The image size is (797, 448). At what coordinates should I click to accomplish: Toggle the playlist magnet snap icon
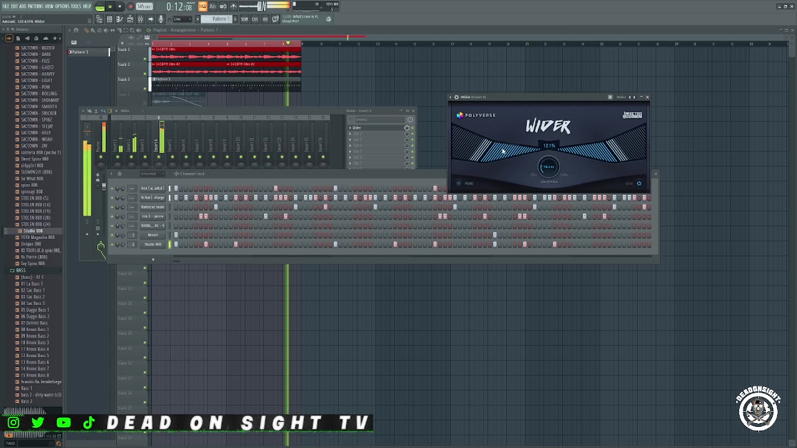tap(76, 30)
